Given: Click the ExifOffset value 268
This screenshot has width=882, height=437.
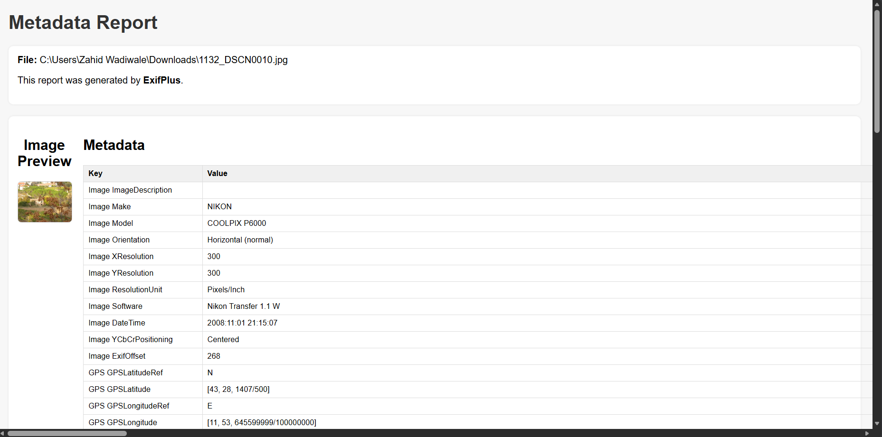Looking at the screenshot, I should [x=214, y=356].
